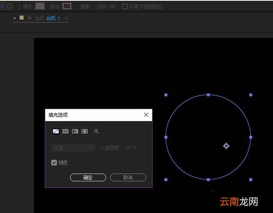Toggle the 预览 preview checkbox

point(54,163)
